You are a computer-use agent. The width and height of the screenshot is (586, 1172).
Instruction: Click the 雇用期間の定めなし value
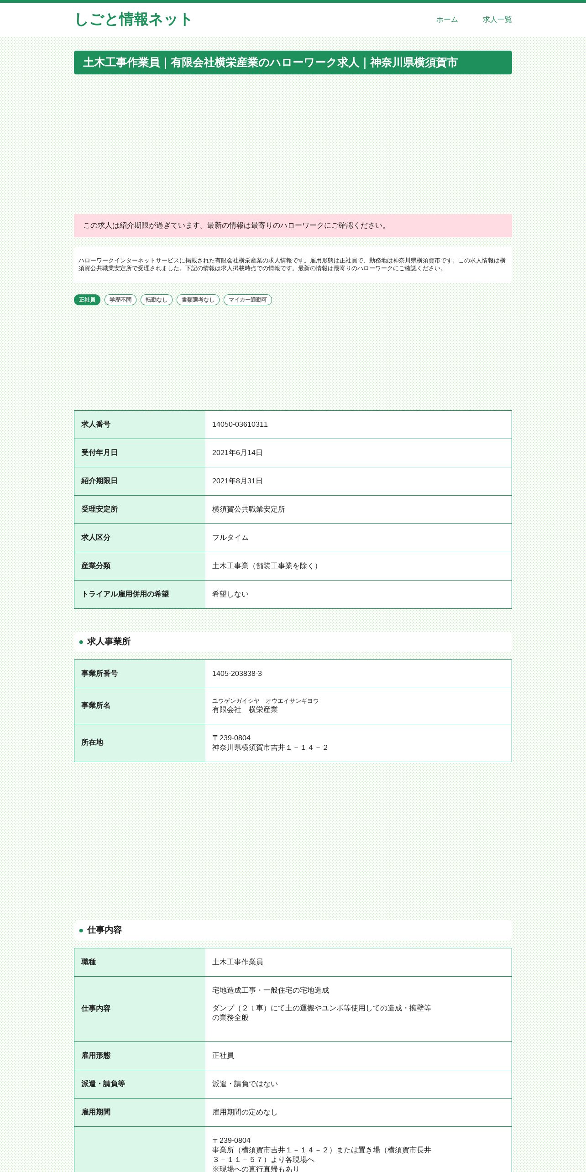(245, 1112)
